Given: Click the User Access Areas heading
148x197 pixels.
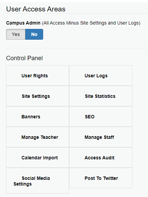Looking at the screenshot, I should 36,9.
